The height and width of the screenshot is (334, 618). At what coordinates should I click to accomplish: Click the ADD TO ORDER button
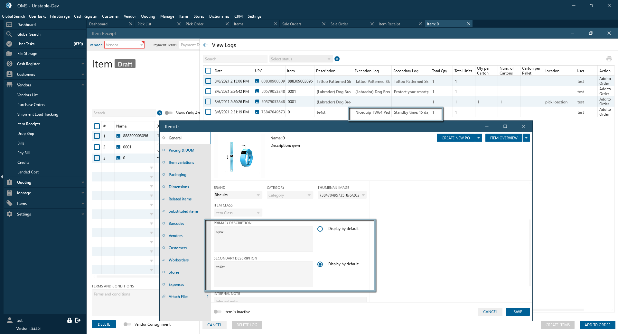[x=597, y=325]
